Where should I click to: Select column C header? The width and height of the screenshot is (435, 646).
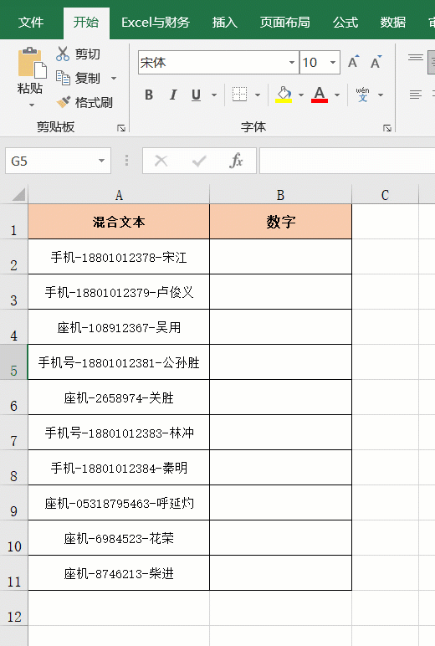click(x=385, y=195)
